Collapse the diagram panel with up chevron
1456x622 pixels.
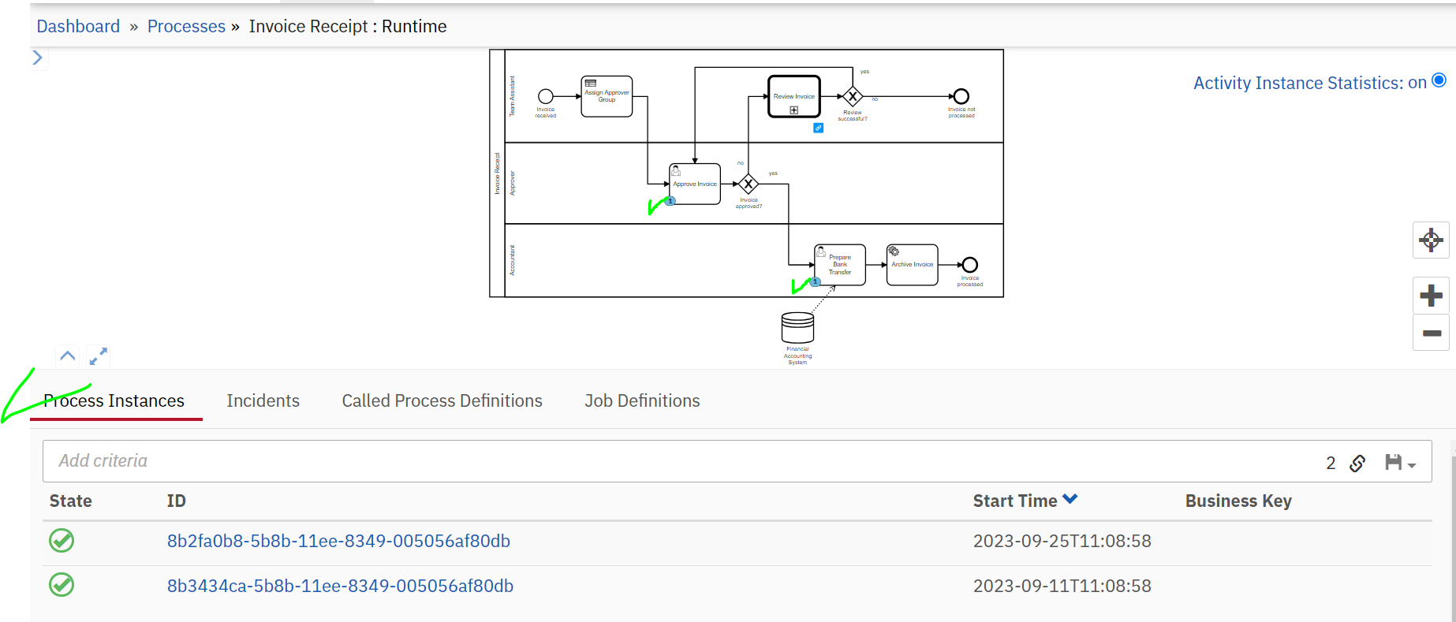pos(68,356)
